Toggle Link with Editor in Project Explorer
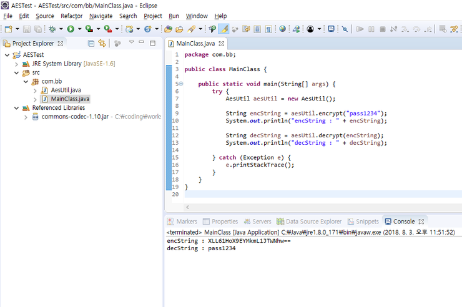The width and height of the screenshot is (462, 307). tap(102, 44)
